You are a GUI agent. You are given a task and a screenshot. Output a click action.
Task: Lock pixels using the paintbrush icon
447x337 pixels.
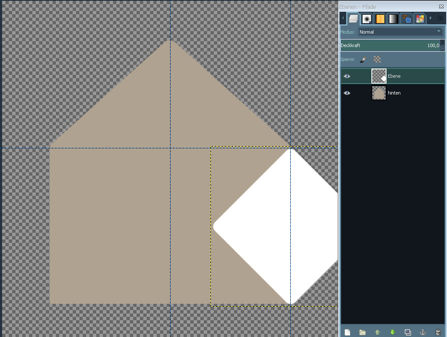pos(363,60)
